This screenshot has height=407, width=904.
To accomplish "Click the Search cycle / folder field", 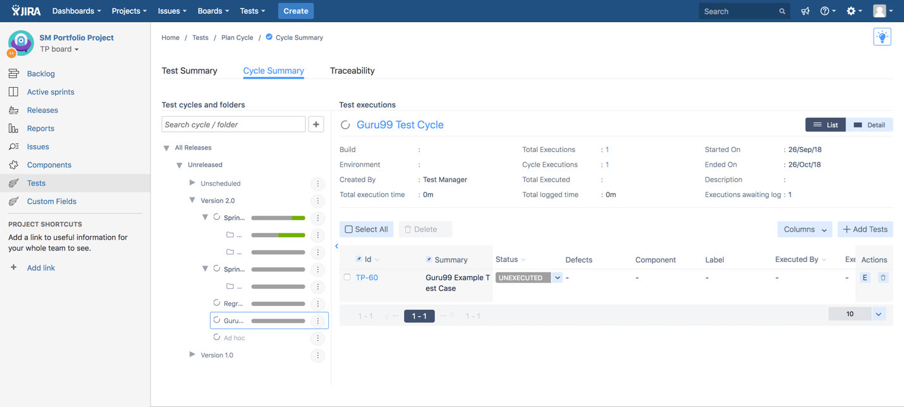I will point(233,124).
